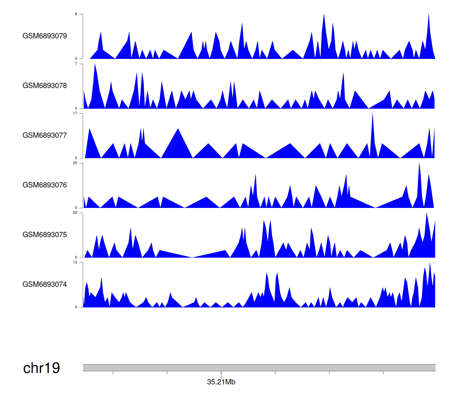Image resolution: width=459 pixels, height=403 pixels.
Task: Click the chr19 chromosome label
Action: [x=41, y=368]
